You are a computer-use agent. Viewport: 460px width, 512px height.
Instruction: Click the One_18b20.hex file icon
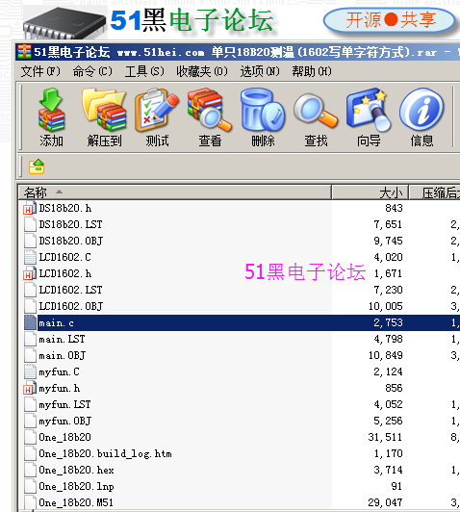[x=30, y=471]
